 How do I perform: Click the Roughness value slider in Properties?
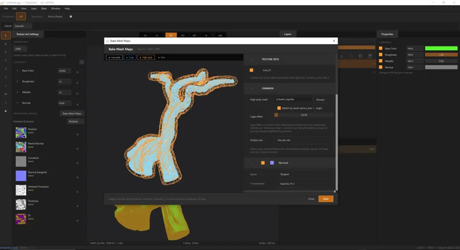(x=441, y=55)
